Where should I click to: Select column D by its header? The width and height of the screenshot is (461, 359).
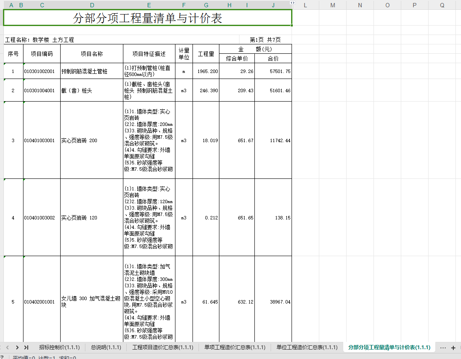92,5
